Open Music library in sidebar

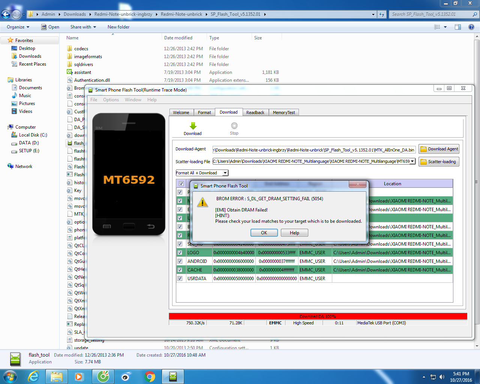click(x=25, y=96)
